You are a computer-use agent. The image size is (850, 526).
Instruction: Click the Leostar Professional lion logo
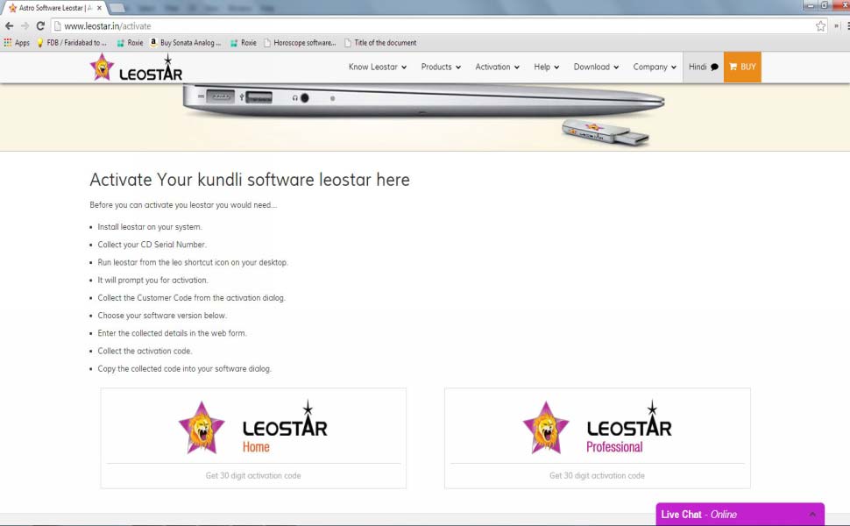[x=546, y=428]
